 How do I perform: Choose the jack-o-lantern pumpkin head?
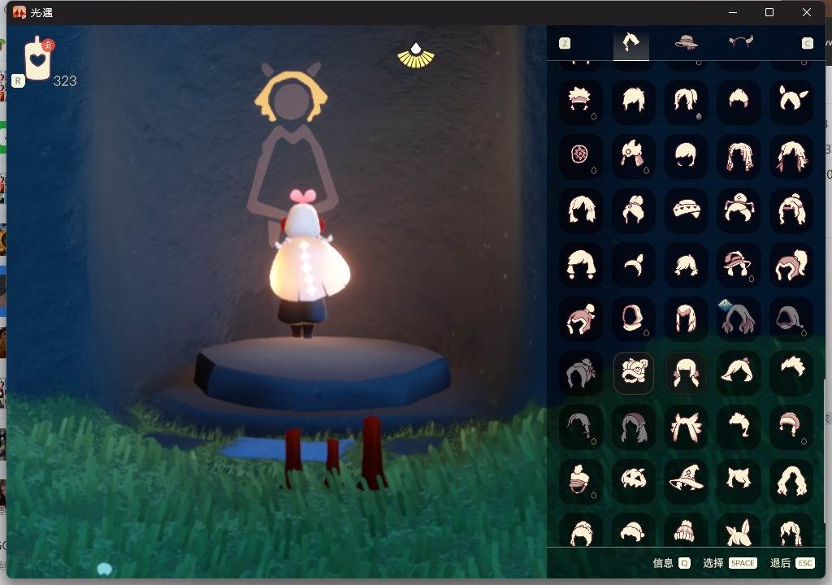633,482
